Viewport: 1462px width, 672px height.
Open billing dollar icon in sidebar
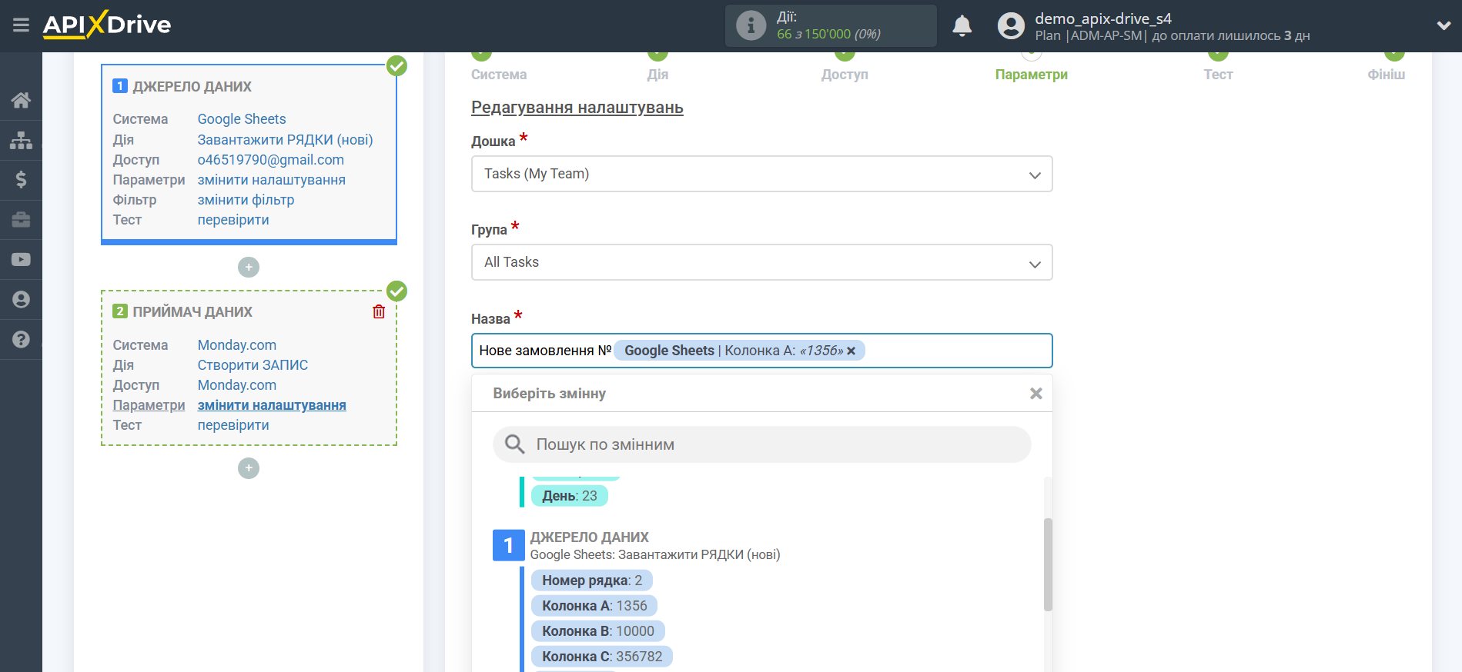[x=21, y=180]
